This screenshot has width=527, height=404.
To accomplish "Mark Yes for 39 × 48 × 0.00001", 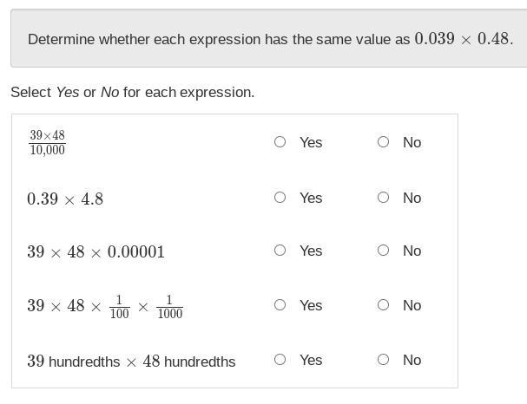I will tap(280, 251).
